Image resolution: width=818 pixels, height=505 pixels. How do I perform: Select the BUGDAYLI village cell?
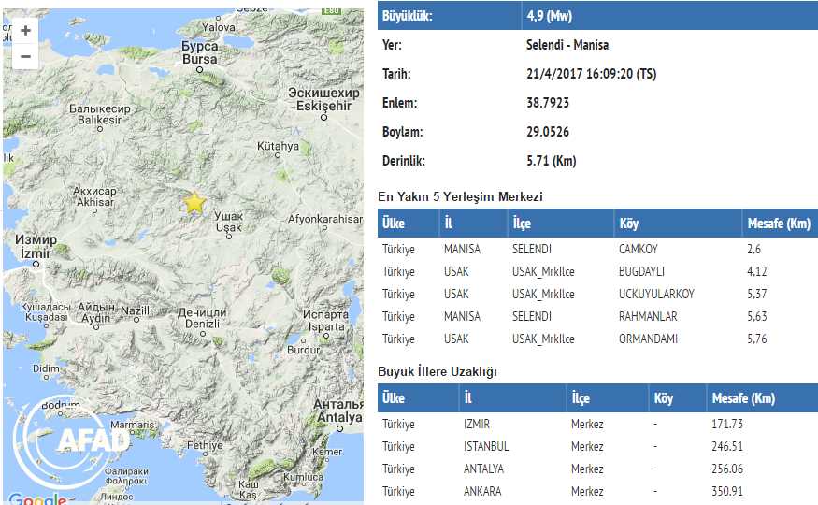[x=643, y=272]
